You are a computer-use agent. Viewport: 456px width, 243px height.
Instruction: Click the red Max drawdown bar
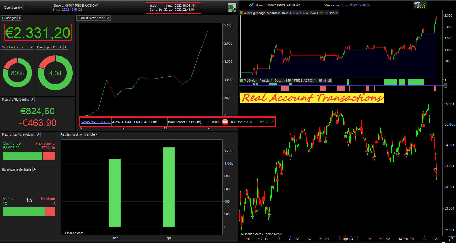(x=49, y=156)
